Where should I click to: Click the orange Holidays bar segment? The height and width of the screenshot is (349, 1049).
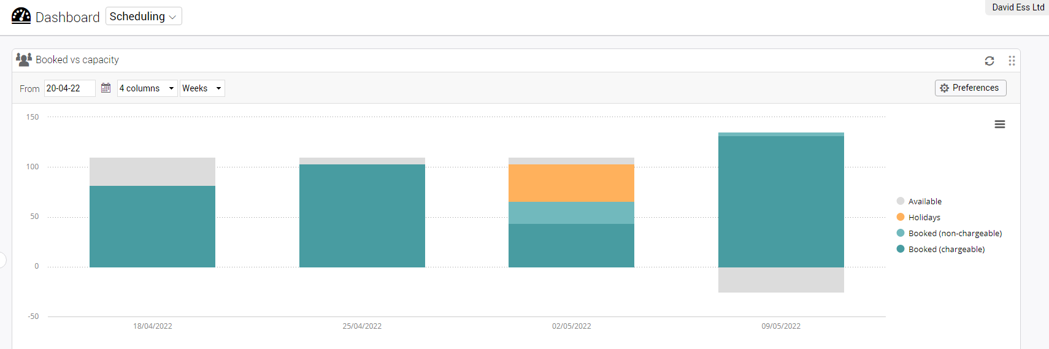click(x=571, y=183)
